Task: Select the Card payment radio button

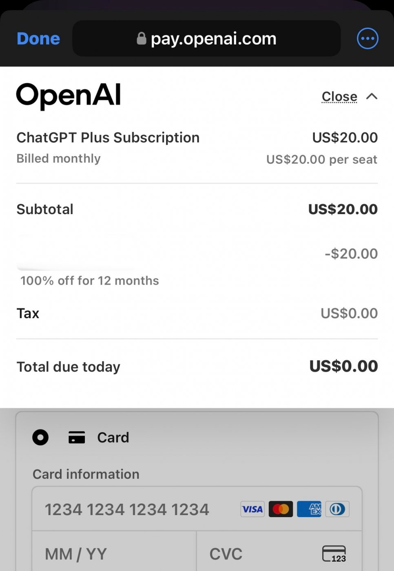Action: (40, 437)
